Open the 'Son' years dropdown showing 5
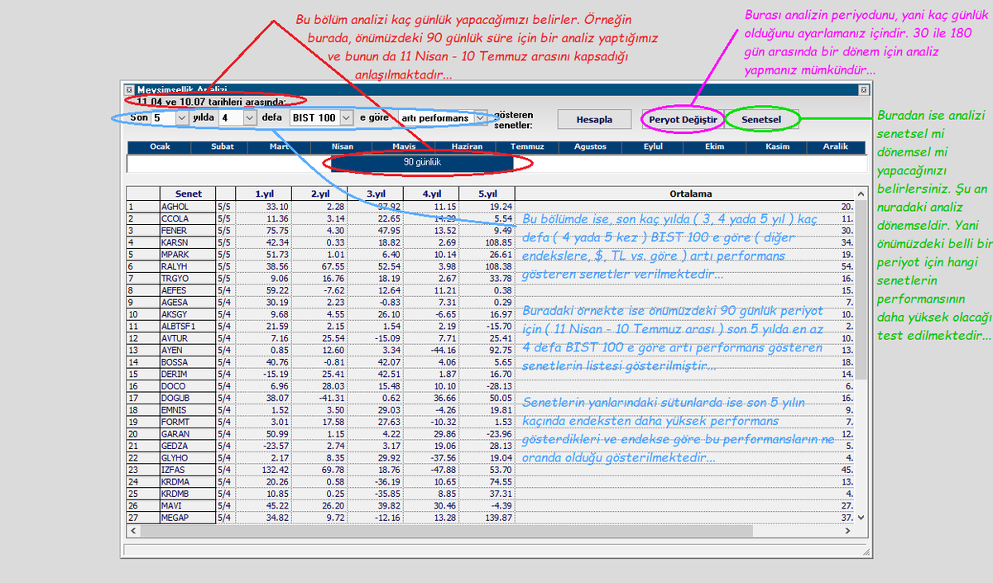Viewport: 993px width, 583px height. click(x=182, y=118)
